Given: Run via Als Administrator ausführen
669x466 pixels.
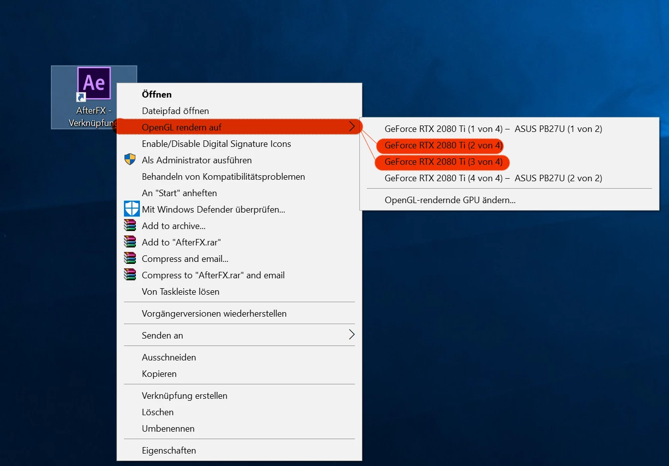Looking at the screenshot, I should click(x=239, y=160).
